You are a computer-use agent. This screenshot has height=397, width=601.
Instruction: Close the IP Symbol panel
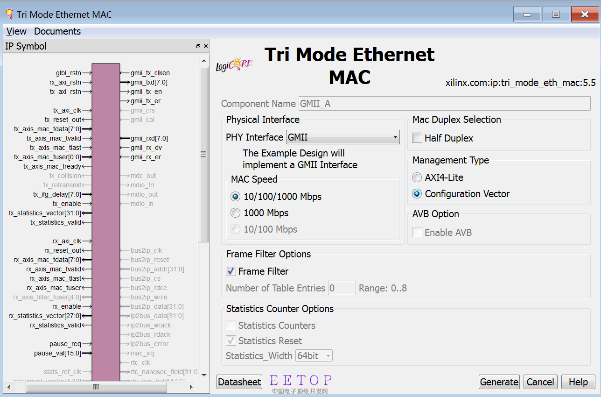[x=206, y=46]
